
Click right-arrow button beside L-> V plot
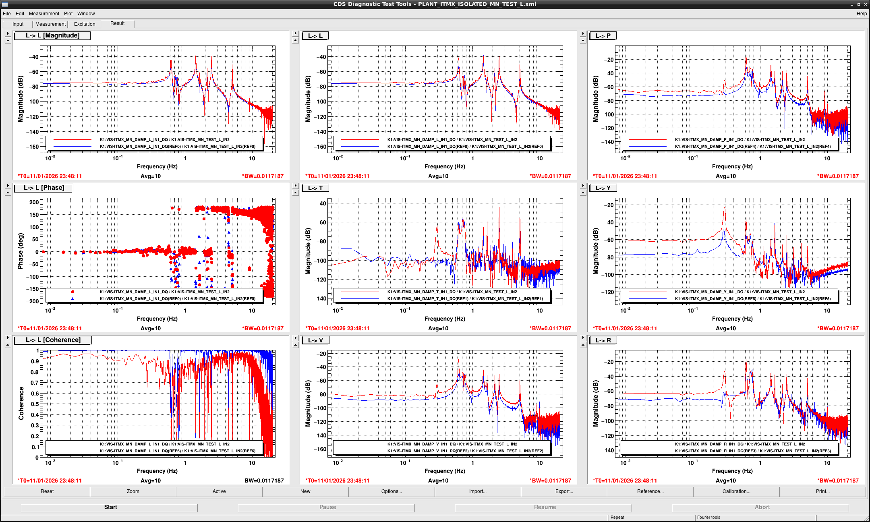pos(295,338)
